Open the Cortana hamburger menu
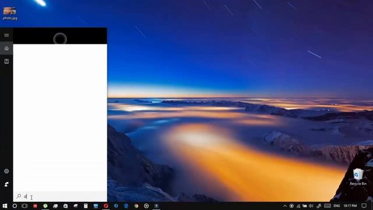373x210 pixels. pos(6,35)
